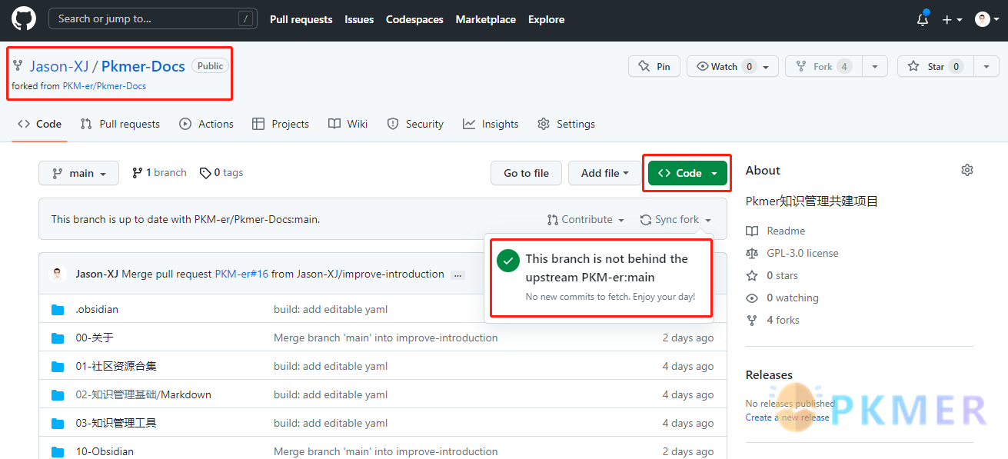This screenshot has width=1008, height=459.
Task: Switch to the Security tab
Action: click(415, 124)
